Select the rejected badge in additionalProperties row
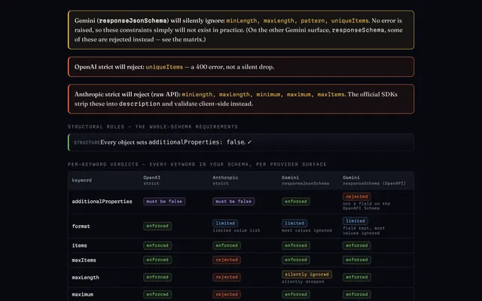 pos(356,196)
